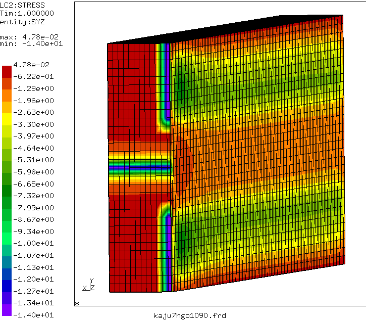Click the legend value -1.96e+00
Image resolution: width=366 pixels, height=323 pixels.
pyautogui.click(x=33, y=101)
